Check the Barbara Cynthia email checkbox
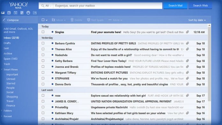Viewport: 222px width, 125px height. point(43,43)
